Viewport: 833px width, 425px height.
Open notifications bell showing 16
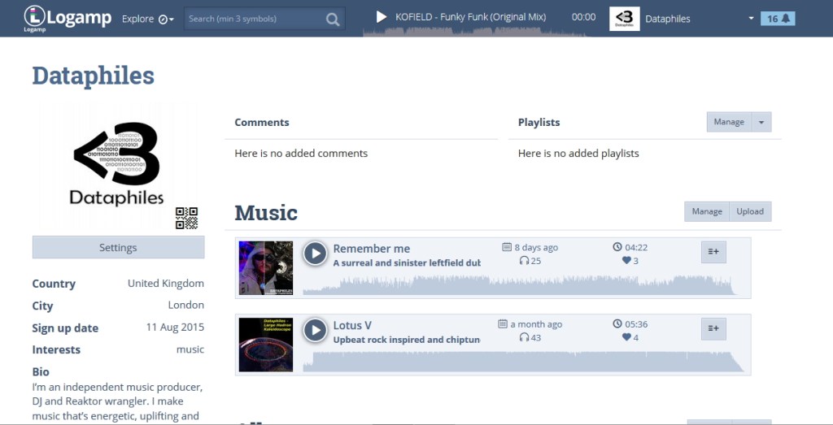point(778,19)
